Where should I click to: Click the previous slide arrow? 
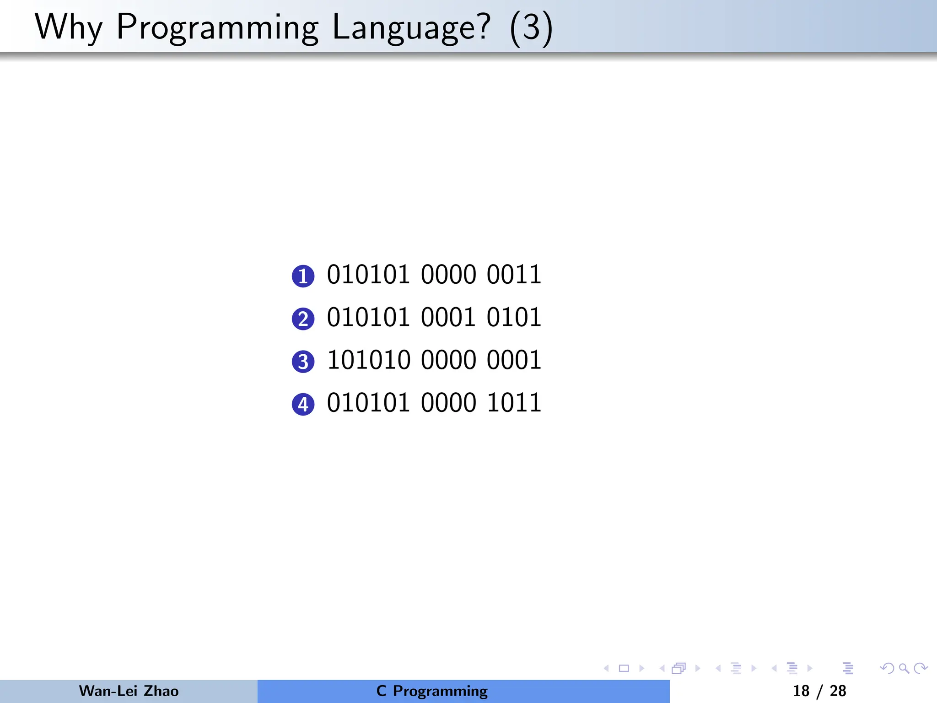coord(606,669)
